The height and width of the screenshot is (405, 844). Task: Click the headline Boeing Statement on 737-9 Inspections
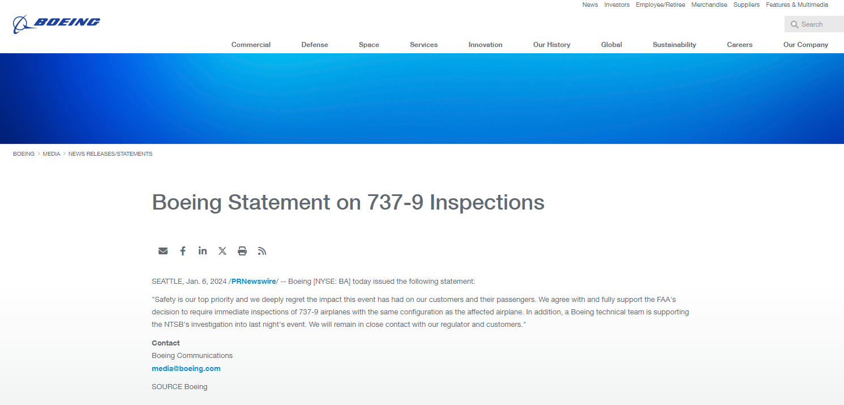click(348, 202)
